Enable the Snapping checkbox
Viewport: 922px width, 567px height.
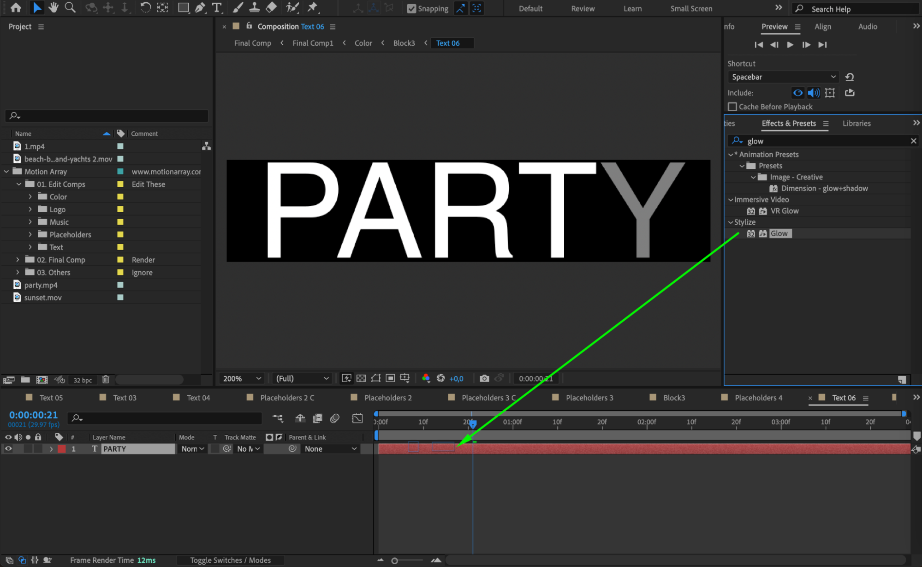click(411, 8)
